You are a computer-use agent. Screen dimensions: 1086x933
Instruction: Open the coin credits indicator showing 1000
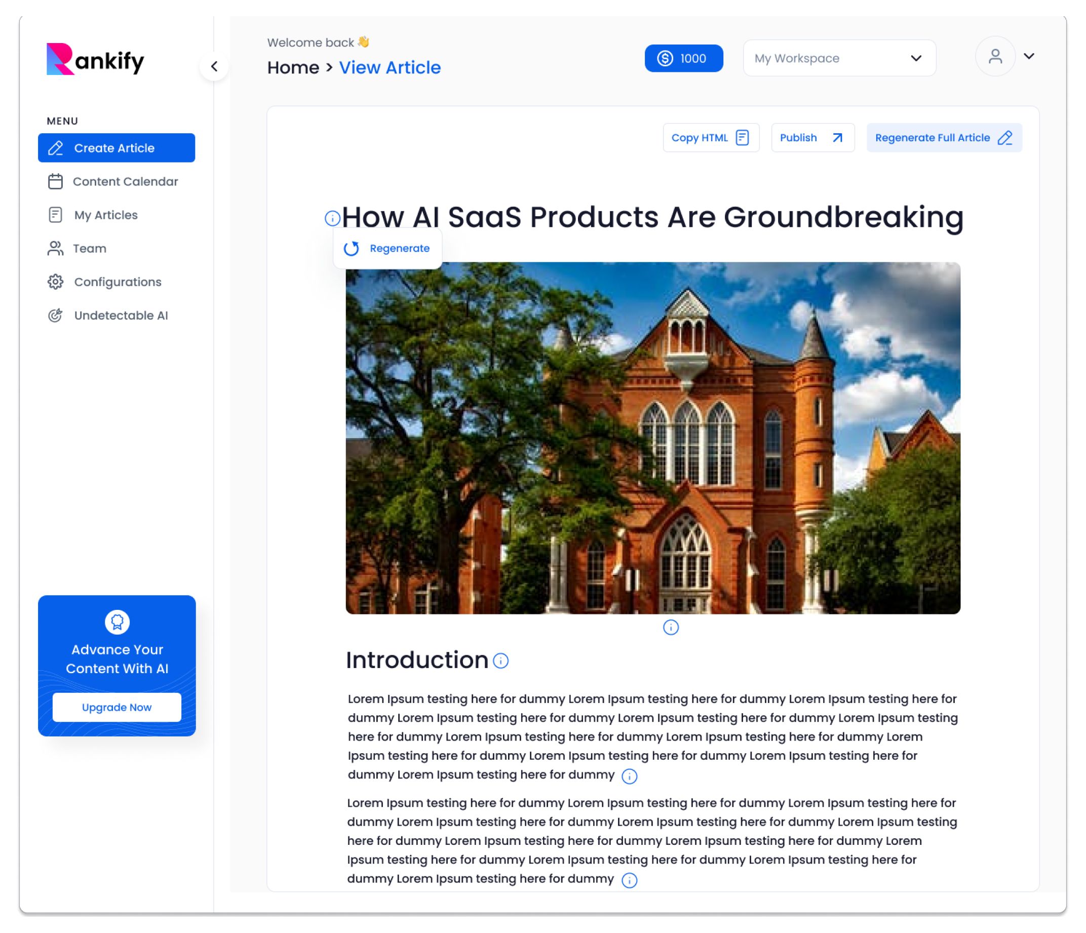click(x=683, y=58)
